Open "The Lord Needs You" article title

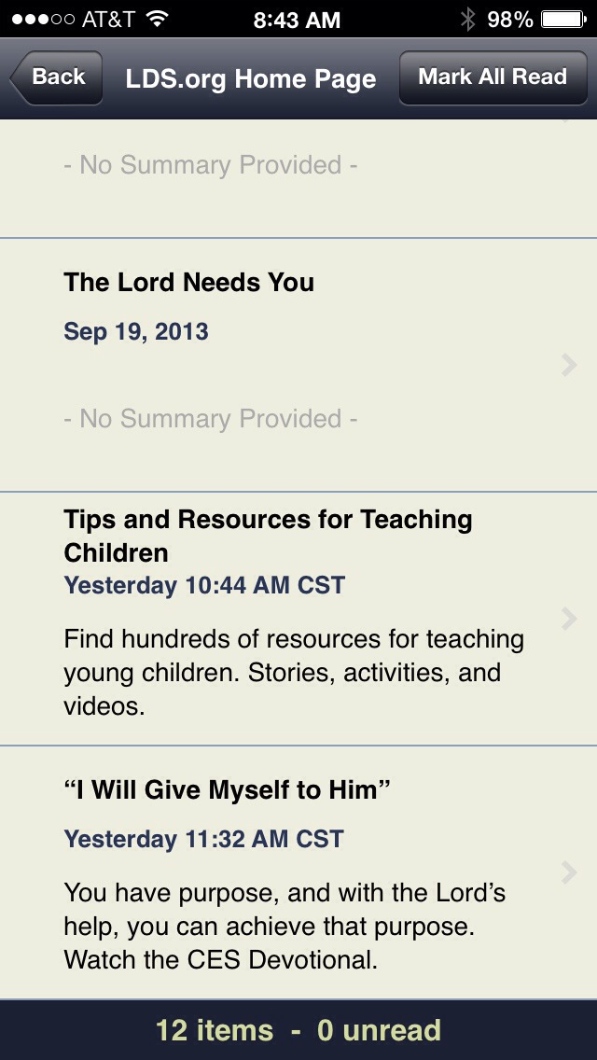coord(188,283)
